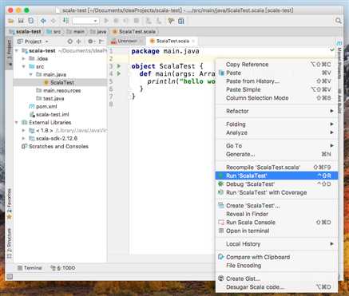Click the Open folder toolbar icon
The image size is (349, 296).
[x=10, y=21]
